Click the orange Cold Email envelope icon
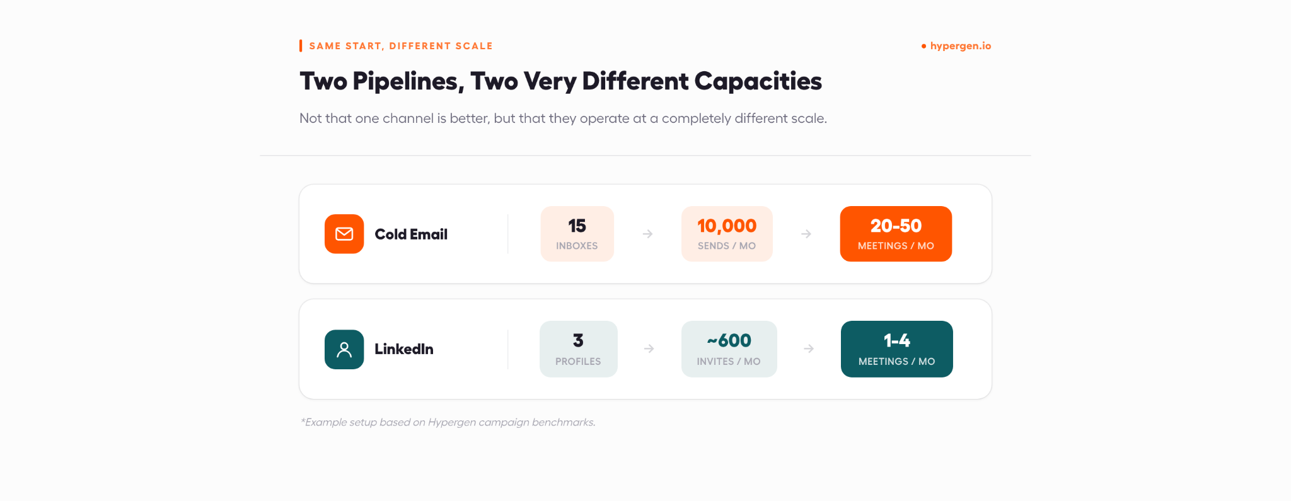Screen dimensions: 1291x501 (344, 234)
